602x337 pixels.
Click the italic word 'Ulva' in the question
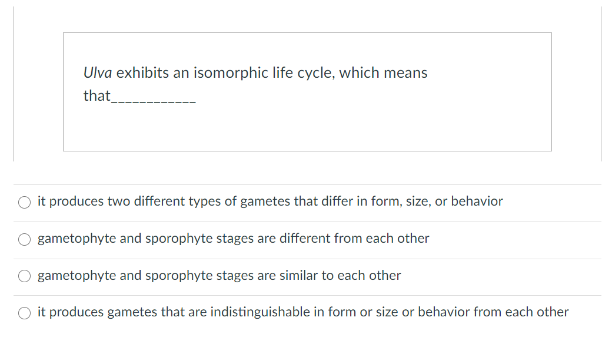[x=98, y=73]
